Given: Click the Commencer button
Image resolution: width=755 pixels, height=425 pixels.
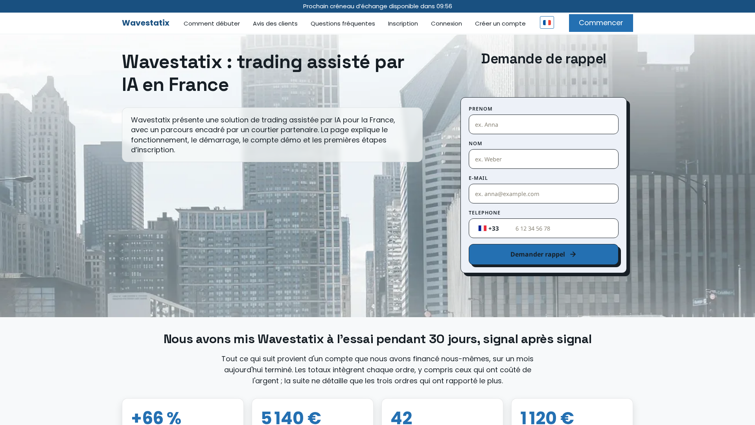Looking at the screenshot, I should coord(601,23).
